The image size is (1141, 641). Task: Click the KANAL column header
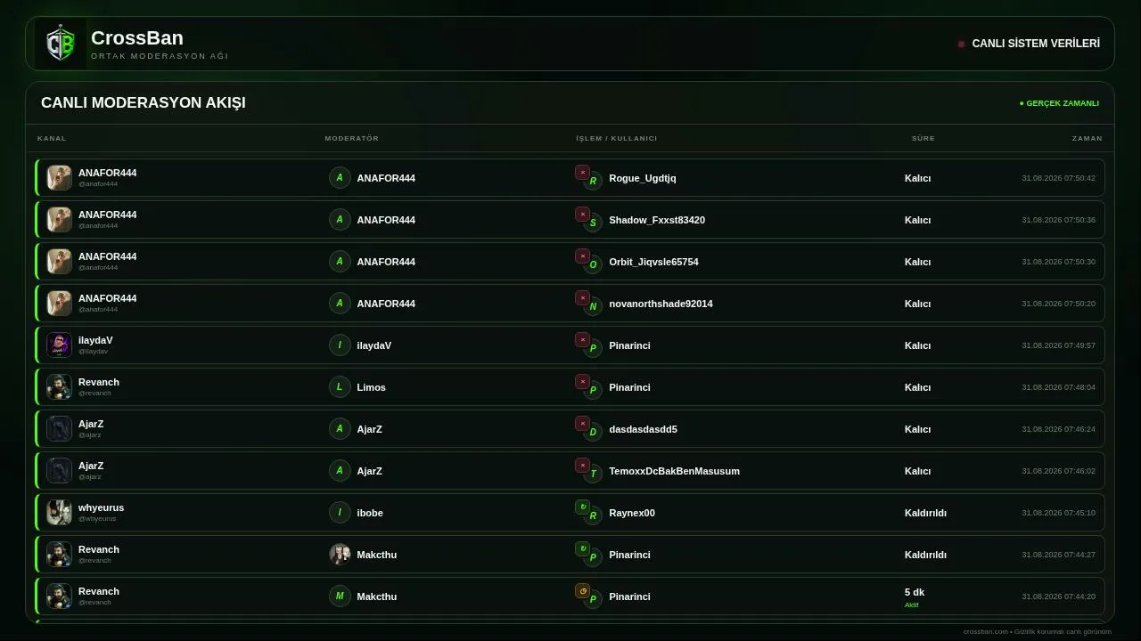52,138
